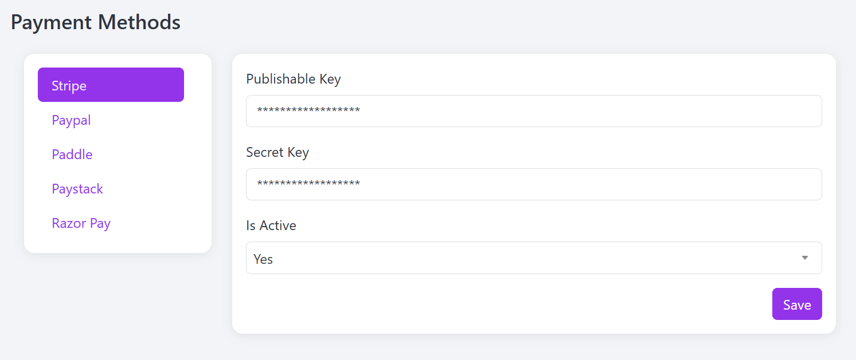Save the Stripe payment settings

point(797,304)
